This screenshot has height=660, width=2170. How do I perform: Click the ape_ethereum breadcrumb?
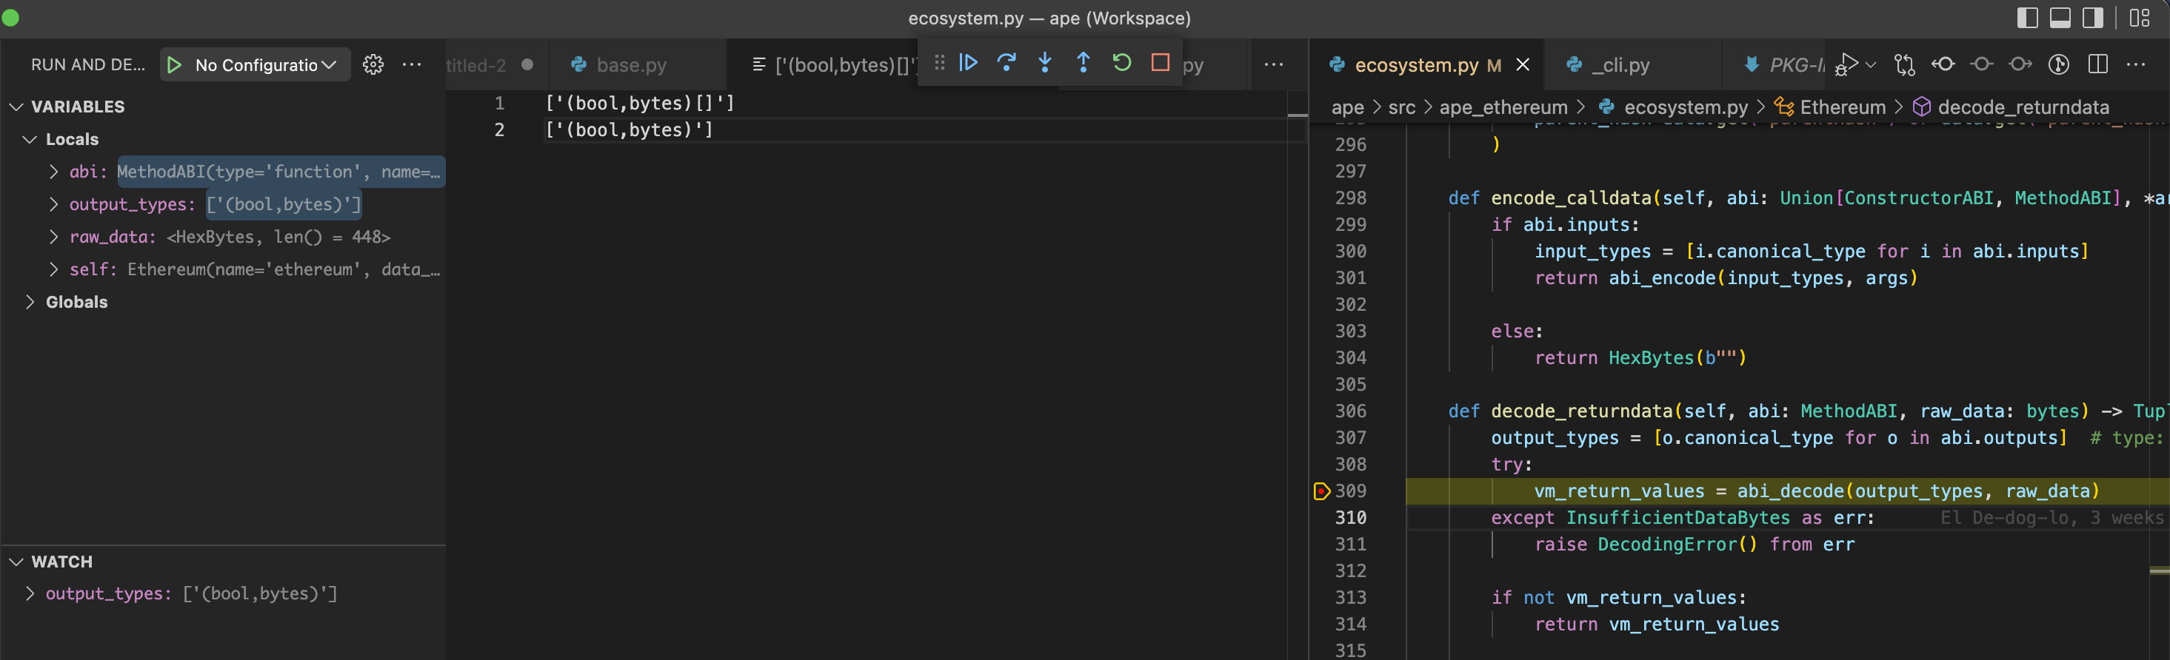click(1503, 107)
